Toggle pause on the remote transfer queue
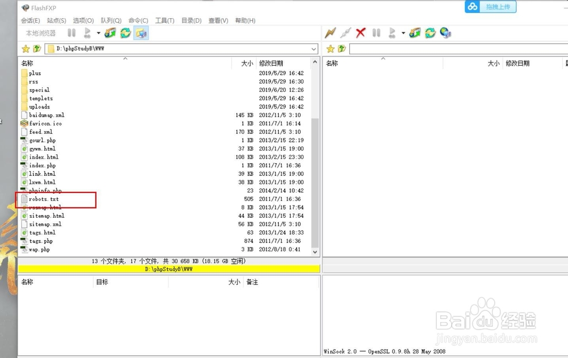This screenshot has height=358, width=568. click(x=376, y=33)
